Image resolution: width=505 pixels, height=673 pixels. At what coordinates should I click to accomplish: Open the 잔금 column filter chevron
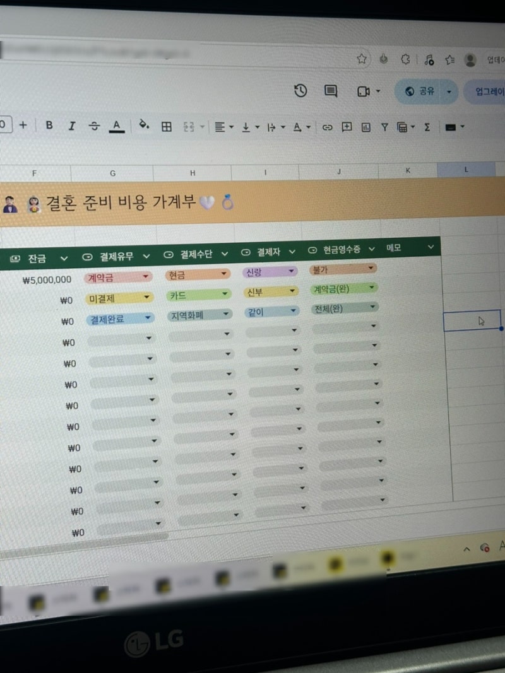[64, 259]
